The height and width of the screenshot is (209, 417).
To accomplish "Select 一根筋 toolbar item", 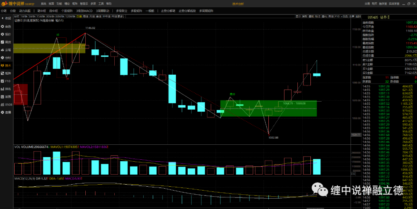I will pyautogui.click(x=150, y=11).
